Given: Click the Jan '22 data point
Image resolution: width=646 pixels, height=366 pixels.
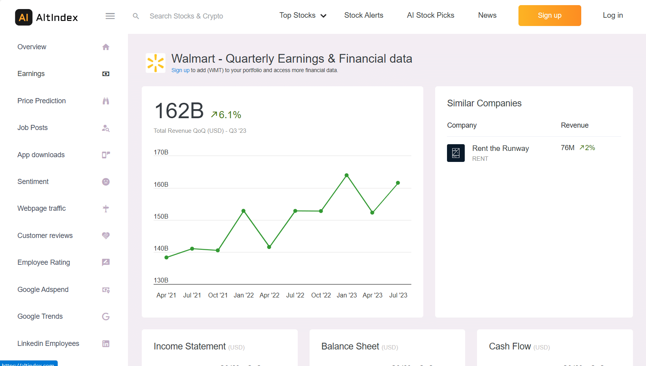Looking at the screenshot, I should click(x=244, y=211).
